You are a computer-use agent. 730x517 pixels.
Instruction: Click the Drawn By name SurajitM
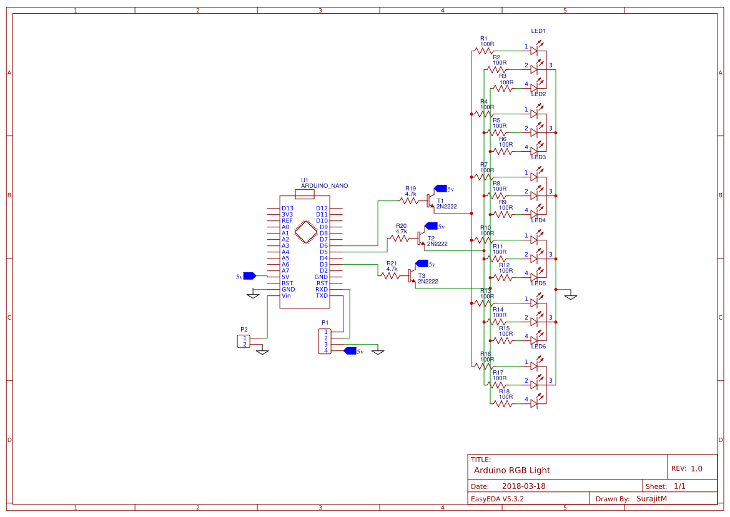651,498
